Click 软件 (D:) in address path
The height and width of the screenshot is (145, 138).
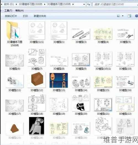[9, 4]
